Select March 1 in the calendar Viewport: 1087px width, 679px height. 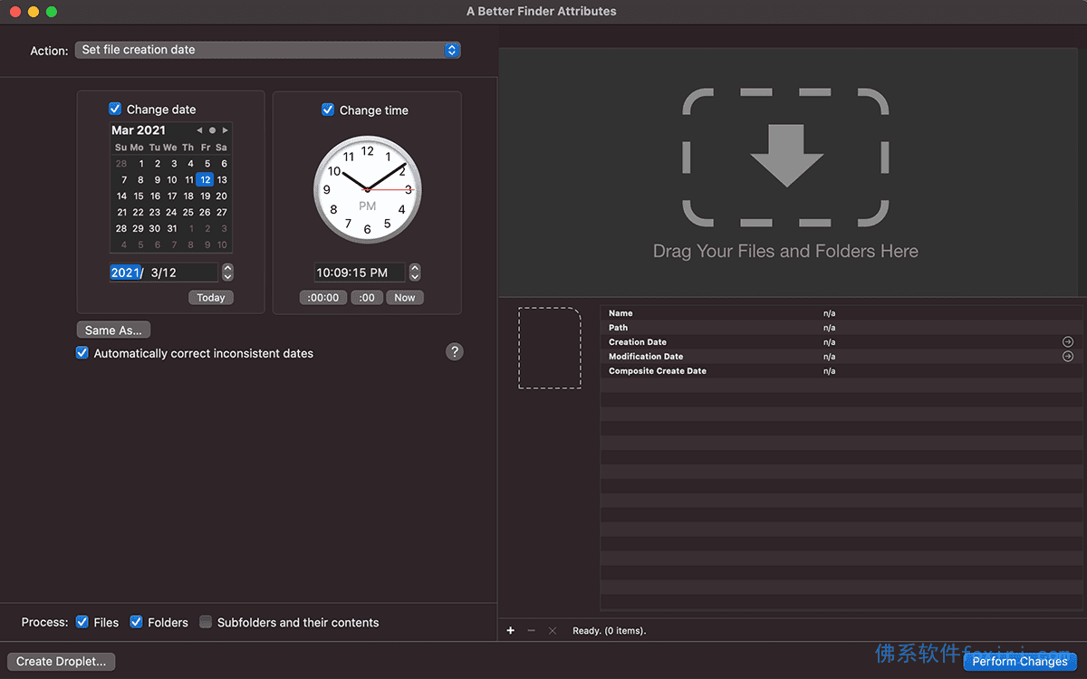coord(141,163)
